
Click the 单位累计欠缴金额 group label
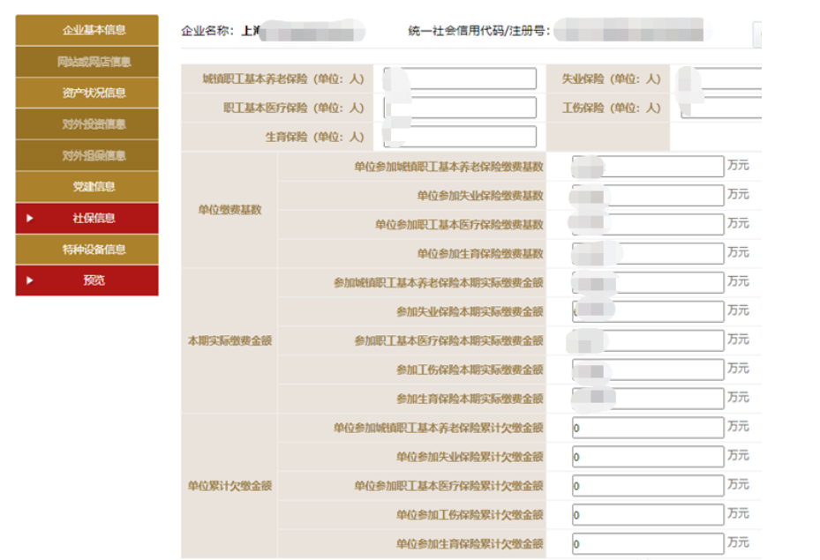pos(229,486)
